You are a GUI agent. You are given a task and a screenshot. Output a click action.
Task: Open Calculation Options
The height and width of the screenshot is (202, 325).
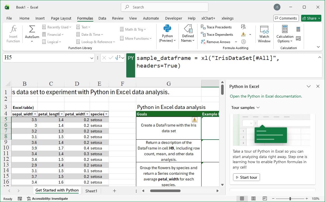click(x=285, y=34)
